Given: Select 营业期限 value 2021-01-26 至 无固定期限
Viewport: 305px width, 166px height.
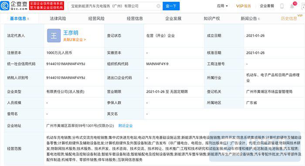Looking at the screenshot, I should tap(167, 92).
